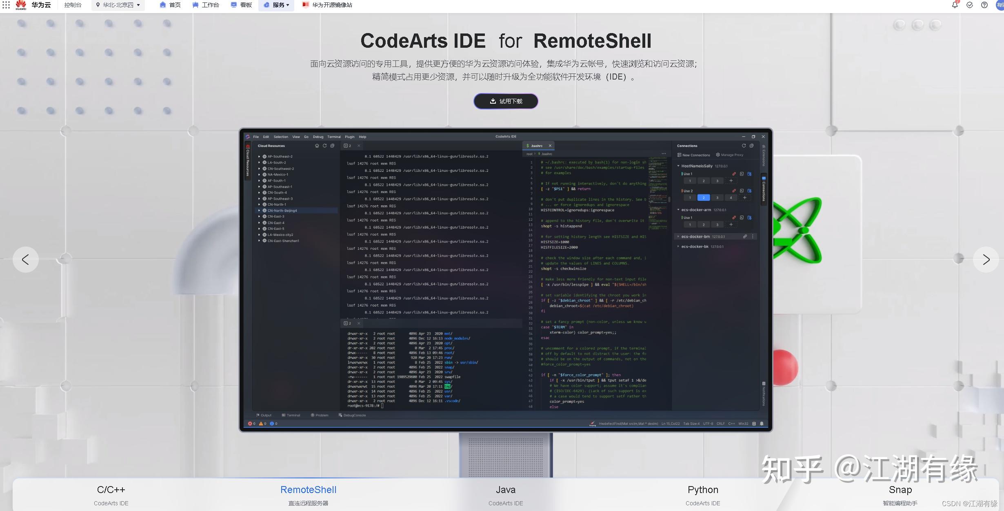Toggle the Notifications panel tab on the right edge
Image resolution: width=1004 pixels, height=511 pixels.
tap(763, 393)
